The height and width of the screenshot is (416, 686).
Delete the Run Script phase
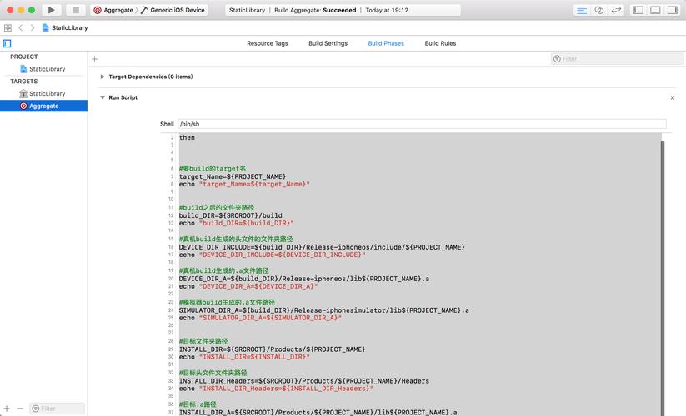(673, 98)
